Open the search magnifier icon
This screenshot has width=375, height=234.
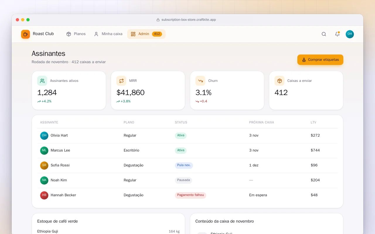[324, 34]
